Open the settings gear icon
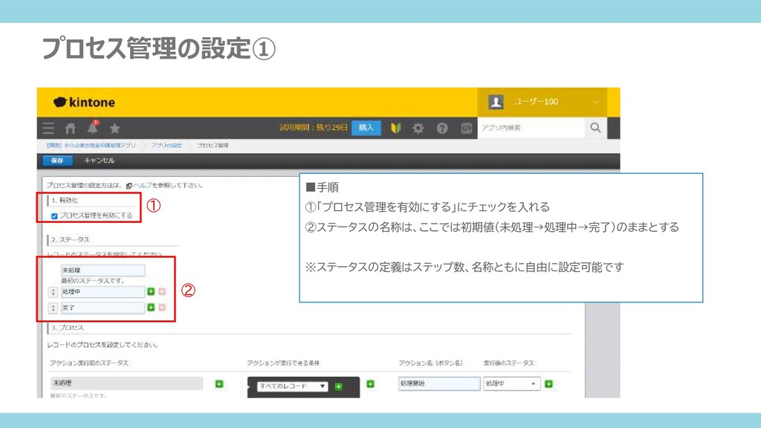 pyautogui.click(x=418, y=128)
